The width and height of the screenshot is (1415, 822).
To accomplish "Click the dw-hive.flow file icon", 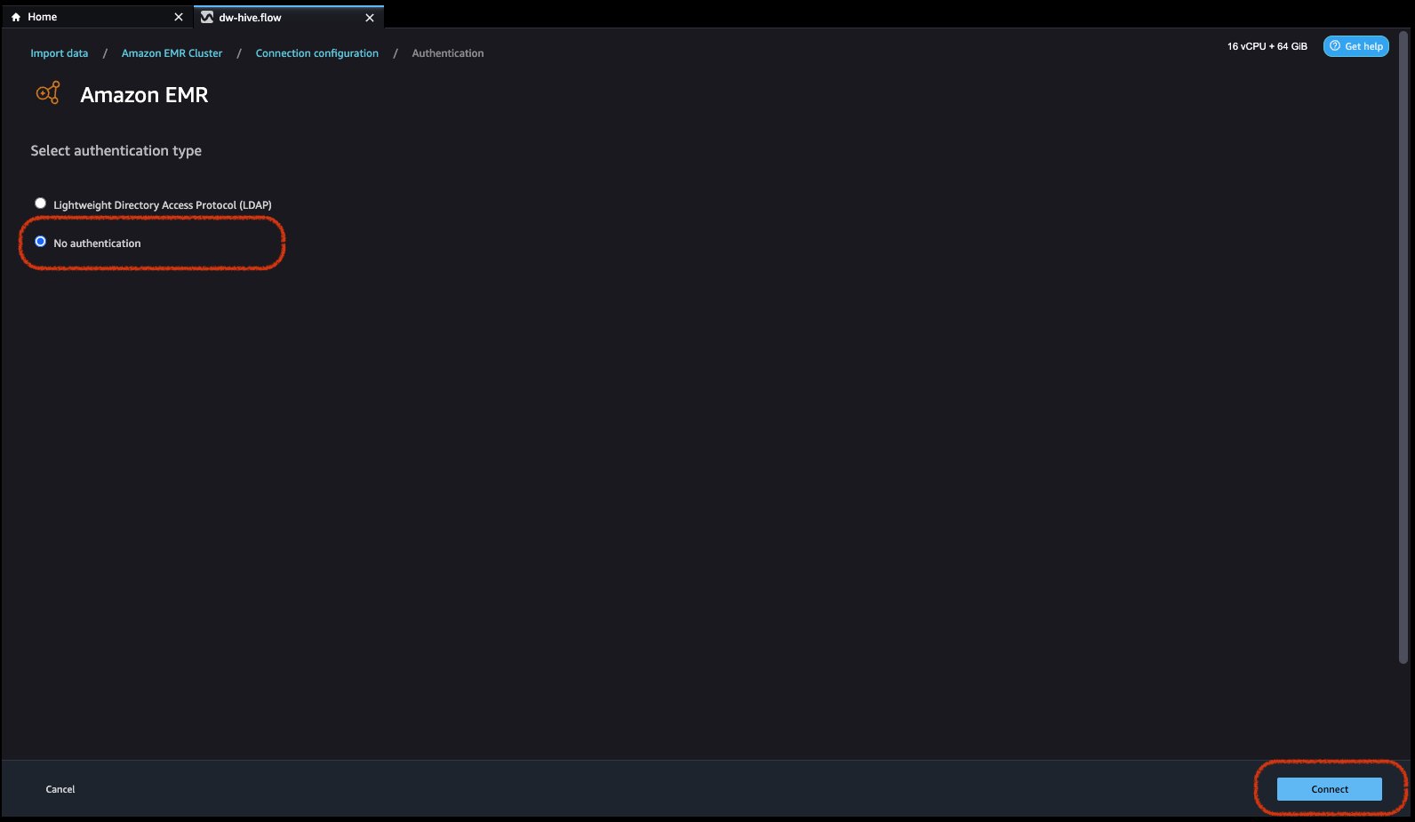I will 207,17.
